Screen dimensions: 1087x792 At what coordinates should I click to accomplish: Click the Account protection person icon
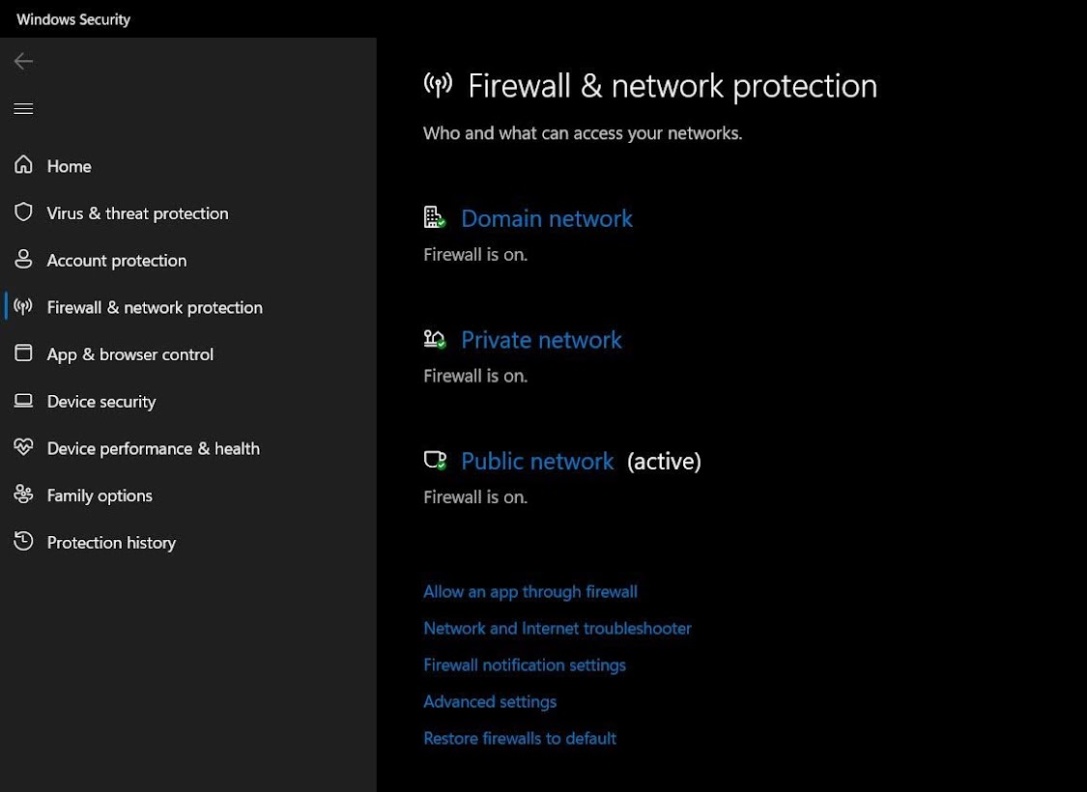click(x=24, y=260)
